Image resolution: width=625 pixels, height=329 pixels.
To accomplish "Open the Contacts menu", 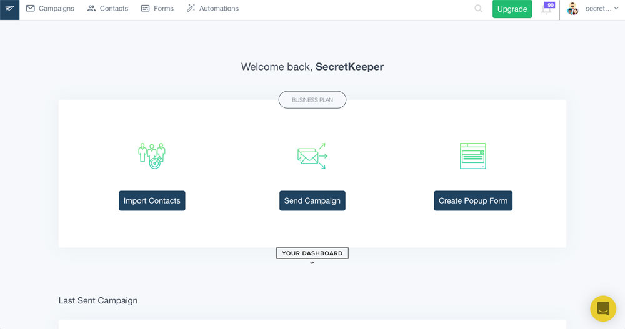I will click(114, 9).
